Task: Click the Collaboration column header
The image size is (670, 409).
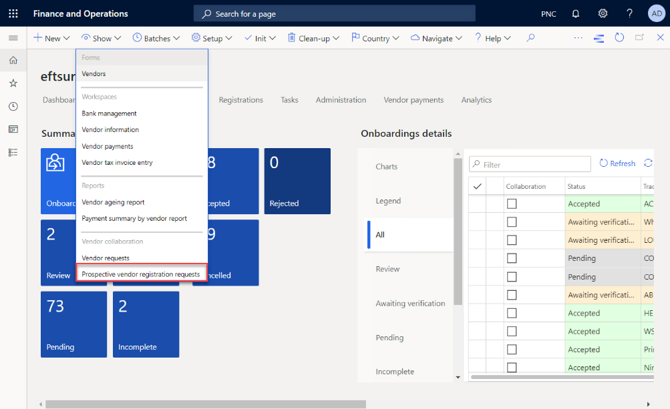Action: [534, 186]
